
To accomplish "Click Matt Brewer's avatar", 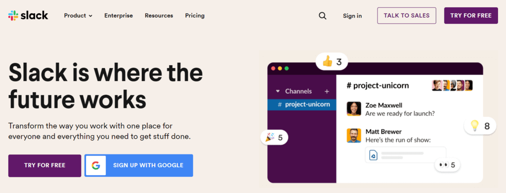I will click(x=354, y=135).
